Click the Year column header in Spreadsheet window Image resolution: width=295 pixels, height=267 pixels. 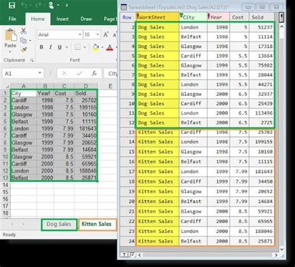[218, 17]
